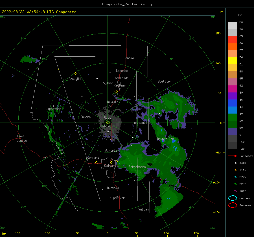This screenshot has height=237, width=254.
Task: Click the RockyMH label
Action: pos(75,79)
